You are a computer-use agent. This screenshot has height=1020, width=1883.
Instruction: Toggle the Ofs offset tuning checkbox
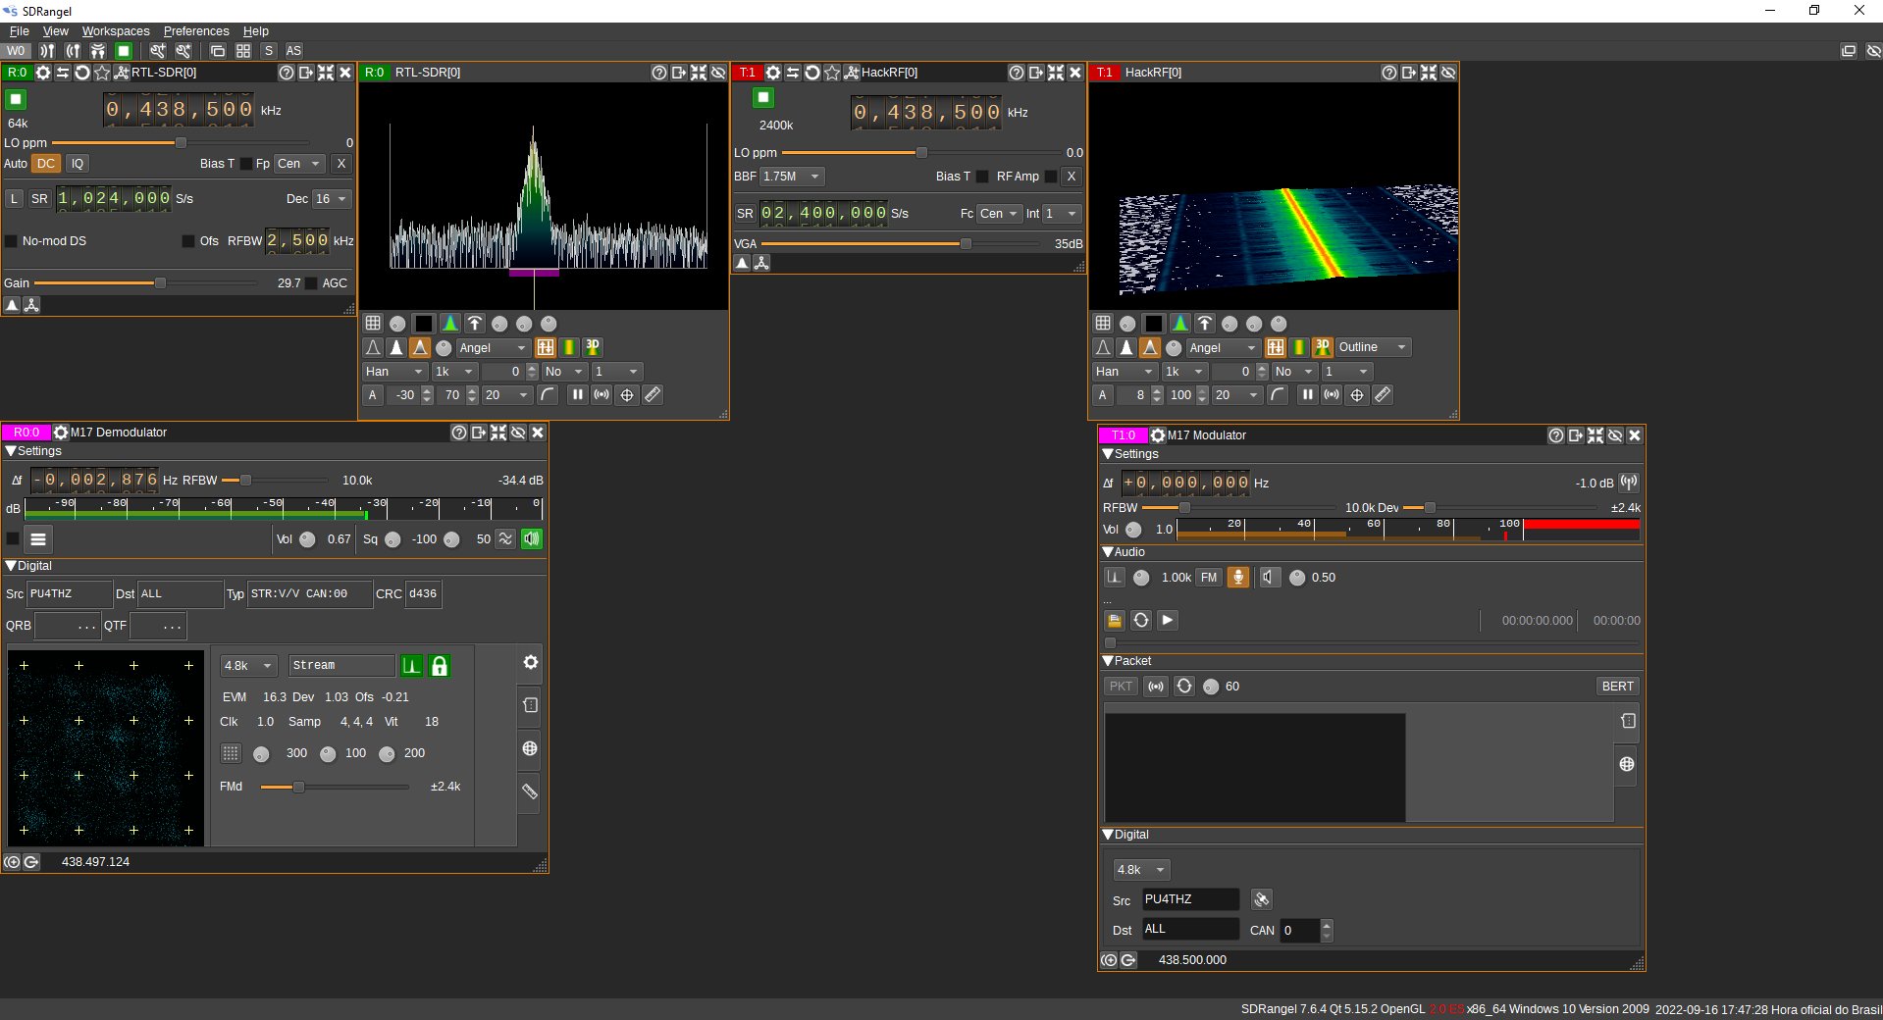pos(188,241)
